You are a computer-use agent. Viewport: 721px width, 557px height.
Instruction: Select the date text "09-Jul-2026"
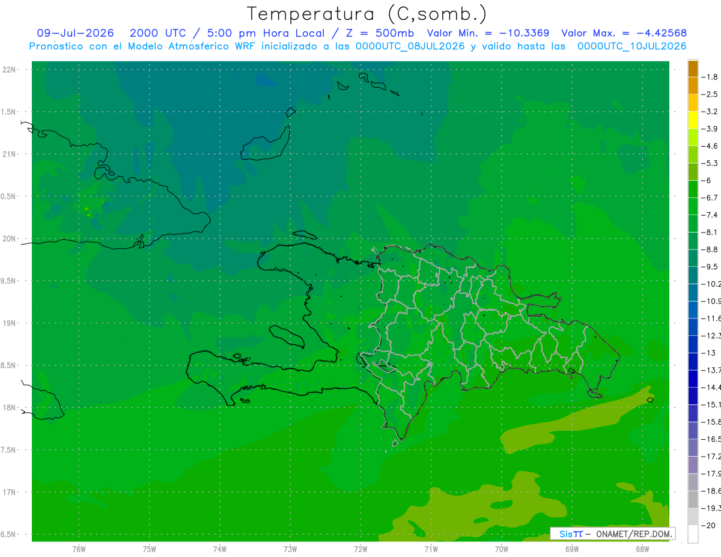click(x=76, y=33)
